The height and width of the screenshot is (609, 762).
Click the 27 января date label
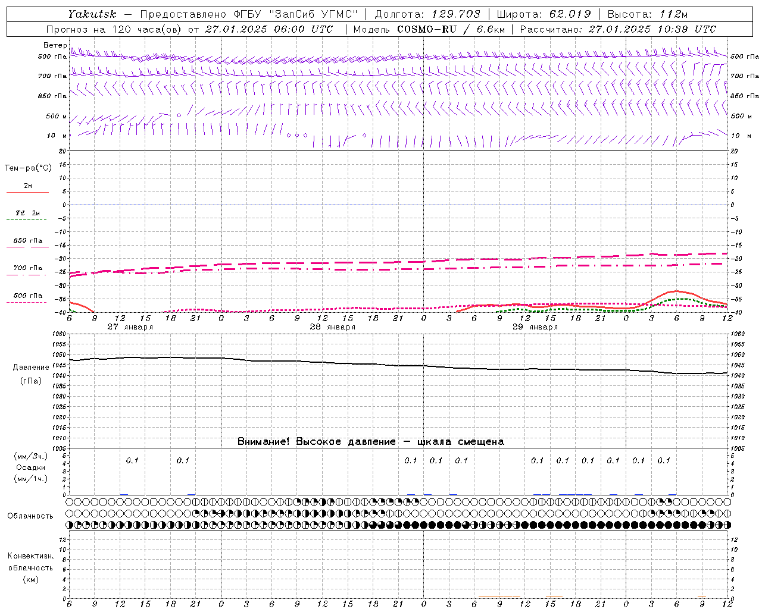click(130, 327)
